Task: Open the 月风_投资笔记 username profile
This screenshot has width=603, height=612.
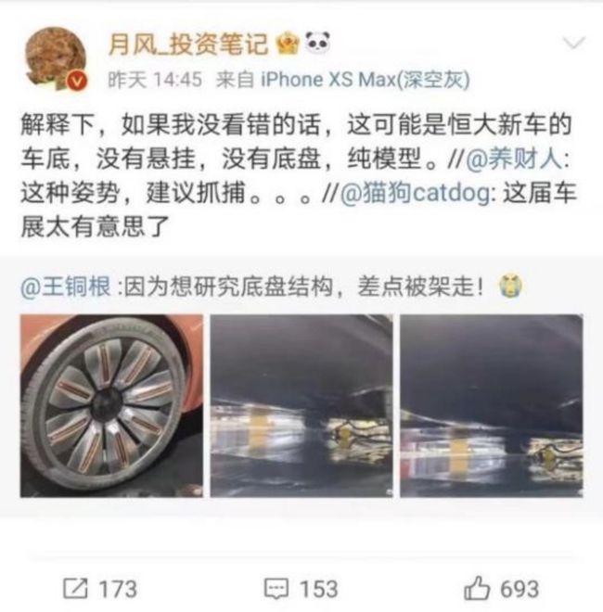Action: [188, 44]
